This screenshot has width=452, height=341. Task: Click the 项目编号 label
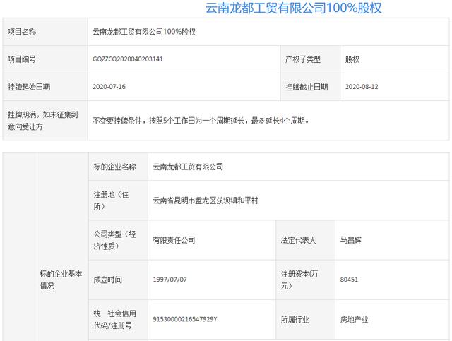pyautogui.click(x=22, y=59)
